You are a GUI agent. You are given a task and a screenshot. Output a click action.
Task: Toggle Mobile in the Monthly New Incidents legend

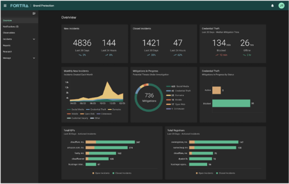(73, 114)
